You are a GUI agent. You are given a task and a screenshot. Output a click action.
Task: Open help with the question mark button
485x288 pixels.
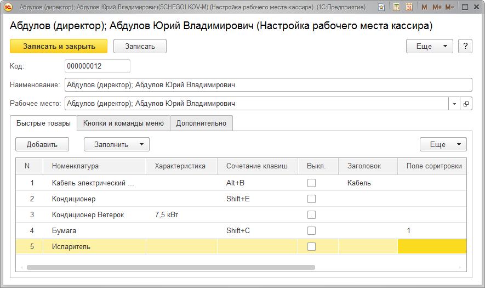point(465,47)
